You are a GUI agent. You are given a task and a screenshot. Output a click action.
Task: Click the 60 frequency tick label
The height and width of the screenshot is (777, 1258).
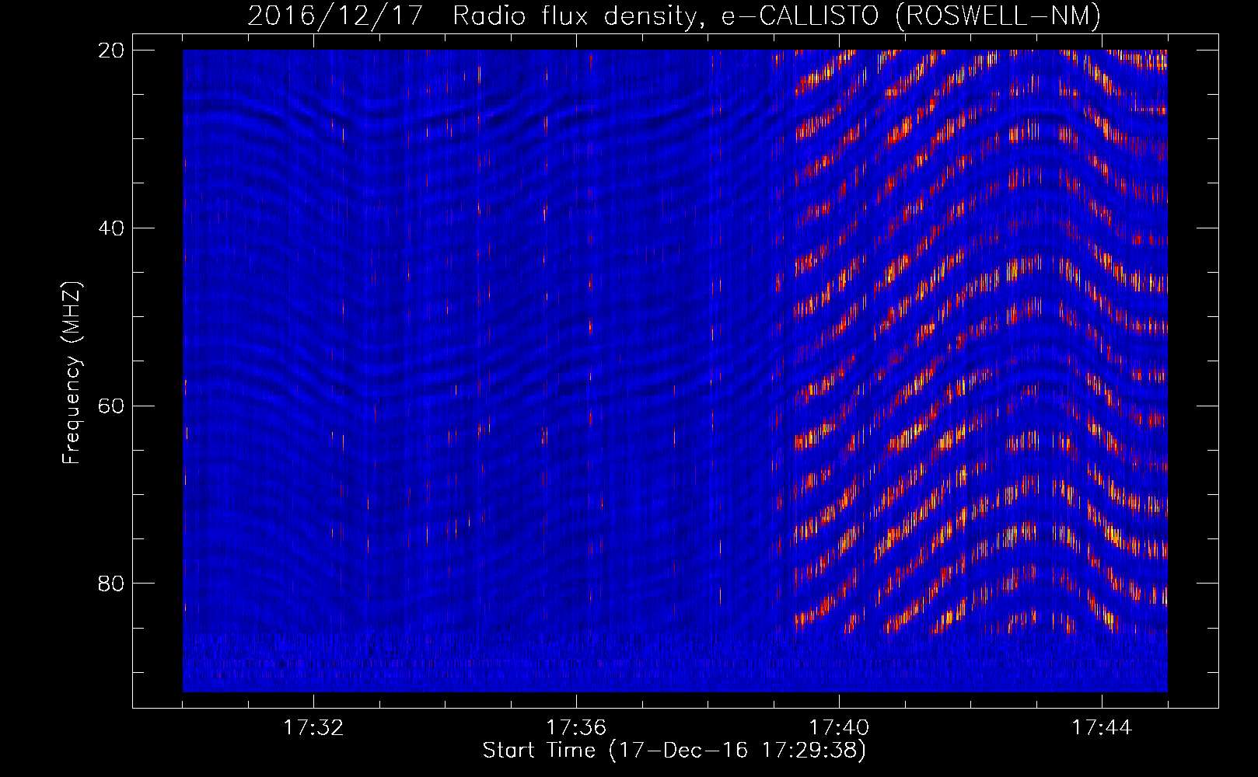click(111, 406)
